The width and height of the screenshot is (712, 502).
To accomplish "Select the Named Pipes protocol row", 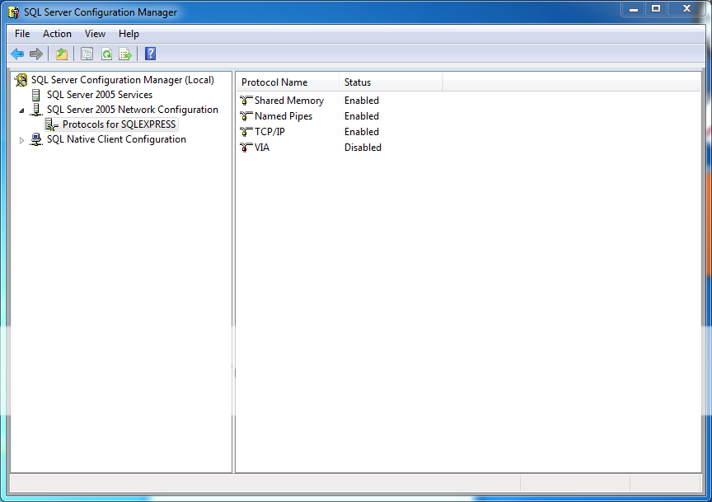I will point(311,116).
